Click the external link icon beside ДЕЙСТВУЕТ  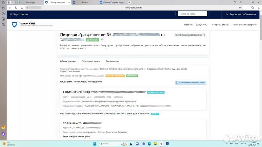tap(102, 40)
